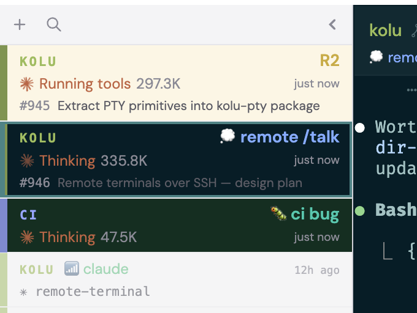The image size is (417, 313).
Task: Click the Thinking 335.8K status text
Action: tap(93, 161)
